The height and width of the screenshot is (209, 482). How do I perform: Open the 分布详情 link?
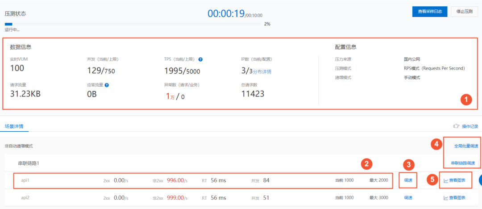coord(262,72)
